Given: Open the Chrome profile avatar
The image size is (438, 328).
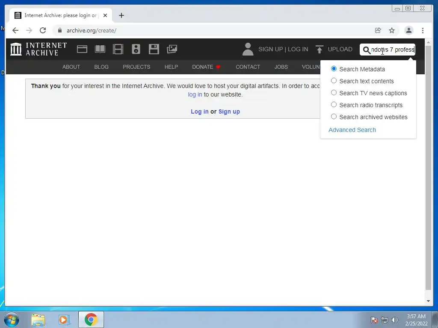Looking at the screenshot, I should 409,30.
